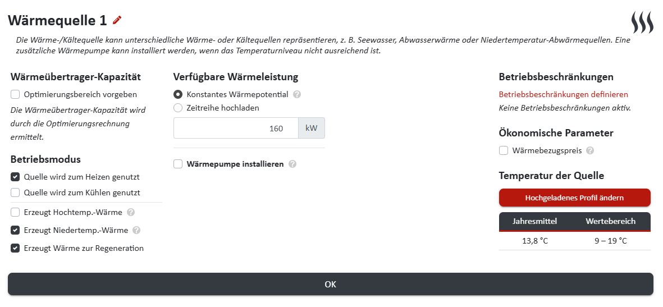This screenshot has width=663, height=307.
Task: Select Konstantes Wärmepotential radio button
Action: click(x=178, y=94)
